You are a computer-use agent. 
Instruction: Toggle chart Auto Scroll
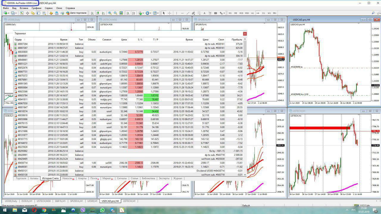(x=127, y=13)
